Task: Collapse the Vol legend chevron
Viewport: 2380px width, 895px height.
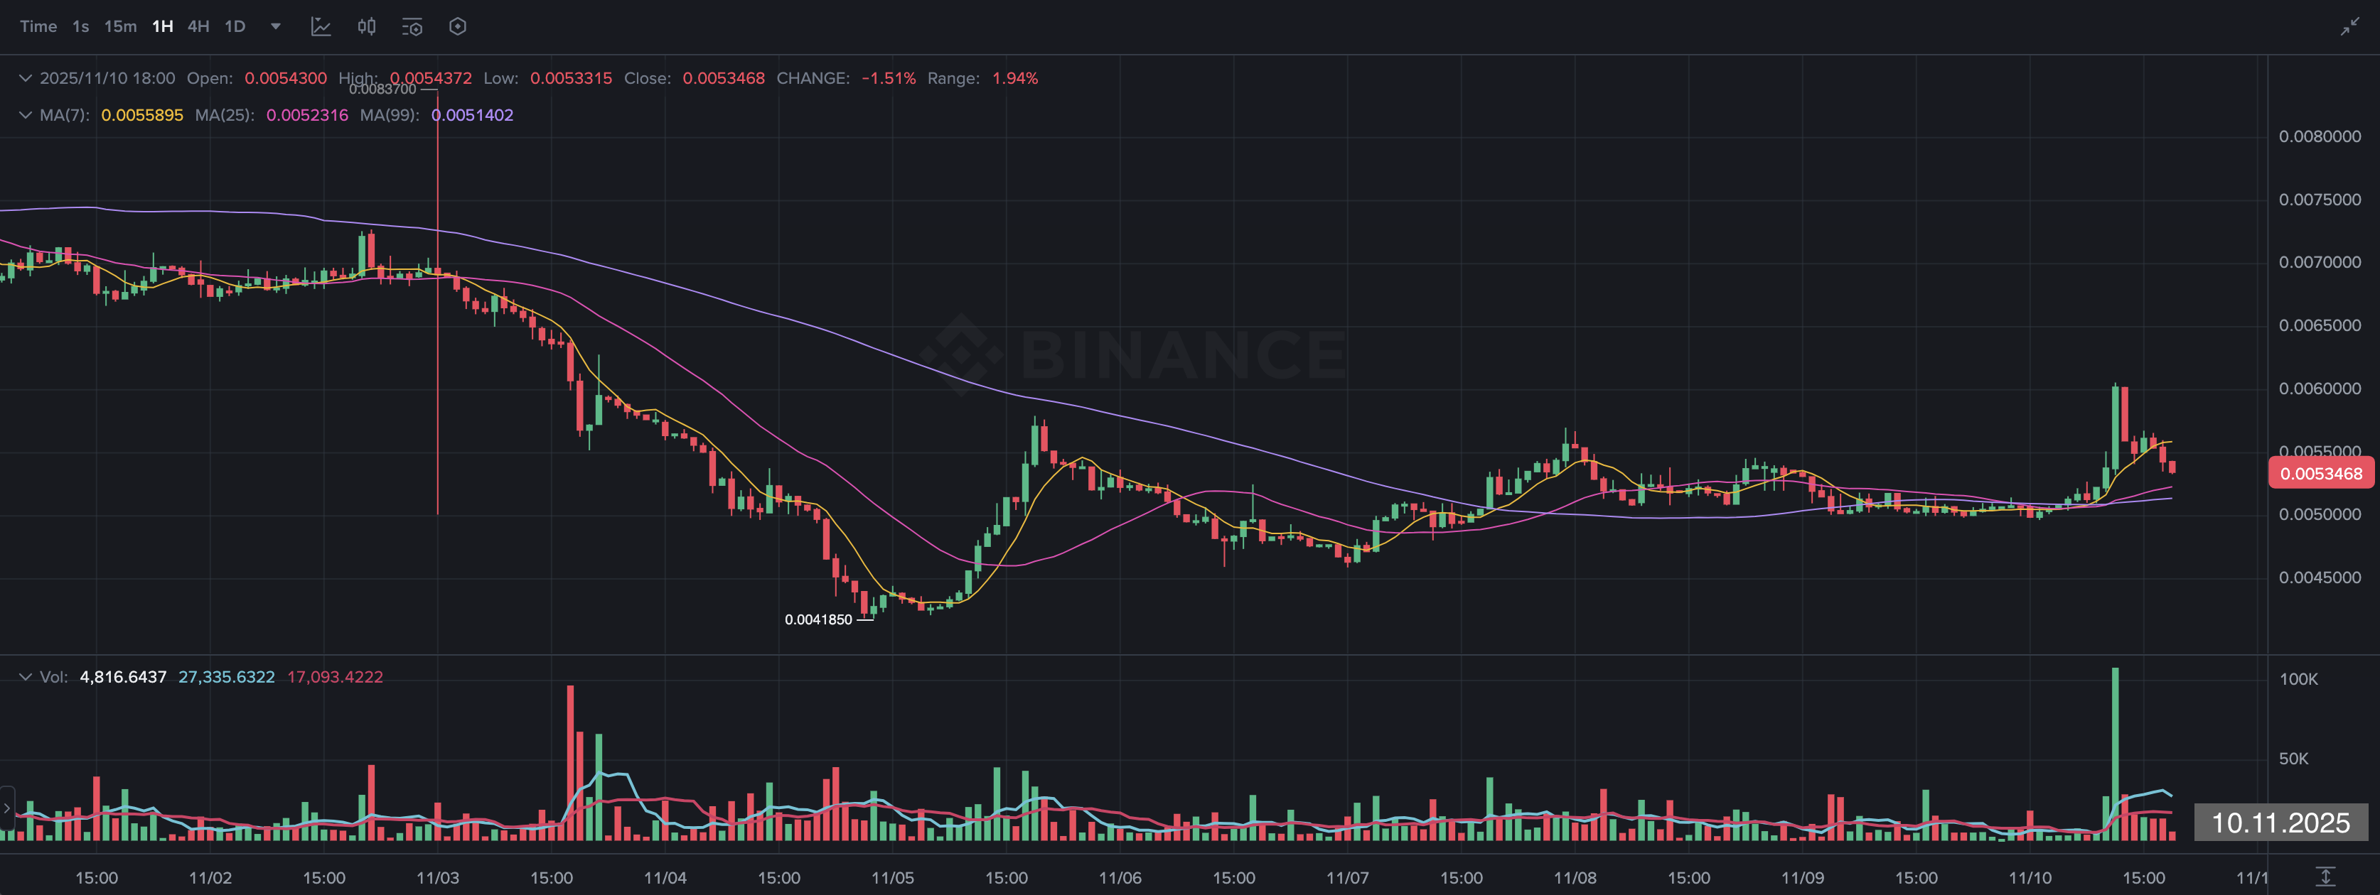Action: click(25, 677)
